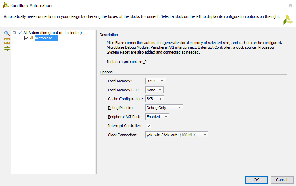Click the Cancel button

coord(282,180)
